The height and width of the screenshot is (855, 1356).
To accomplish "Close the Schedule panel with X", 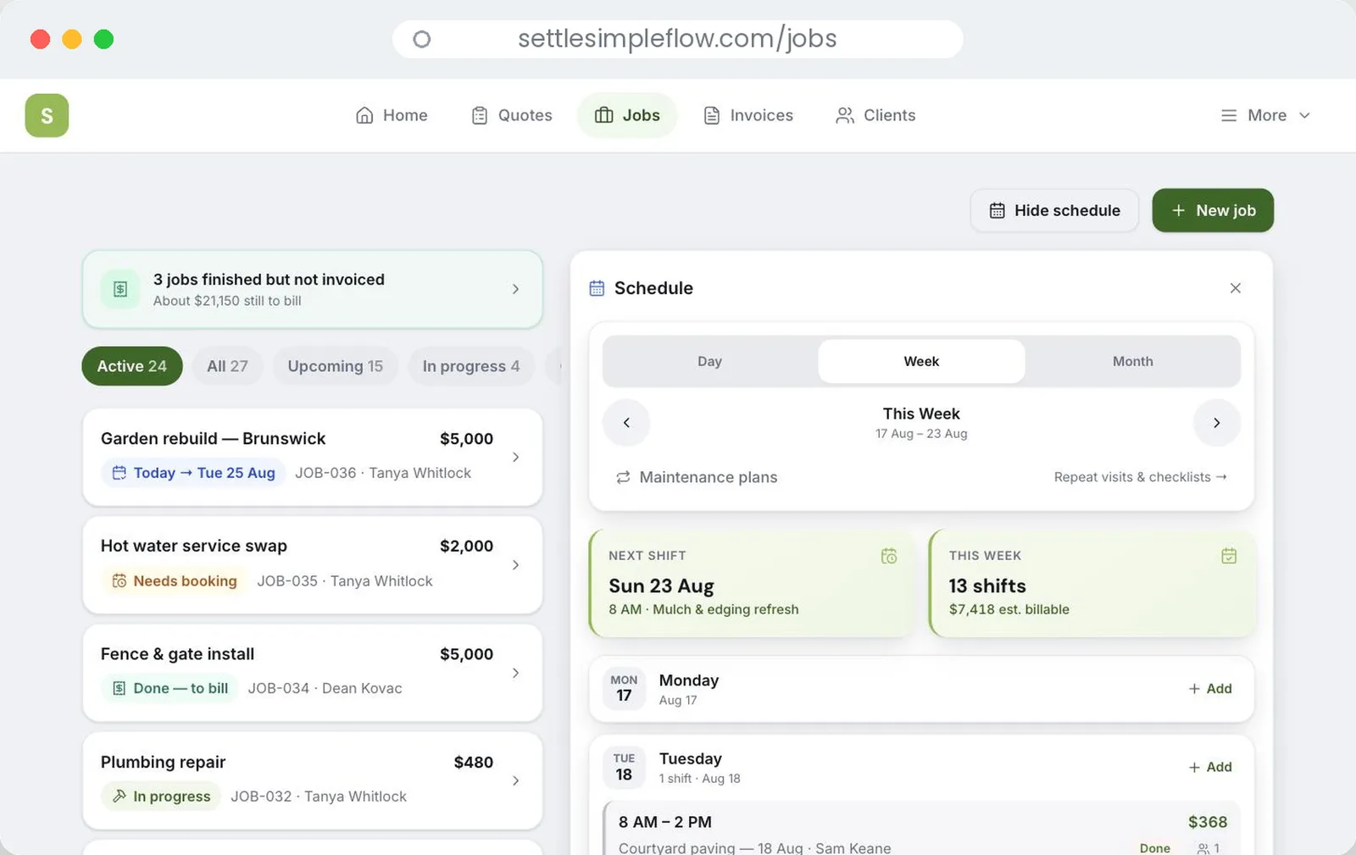I will coord(1235,288).
